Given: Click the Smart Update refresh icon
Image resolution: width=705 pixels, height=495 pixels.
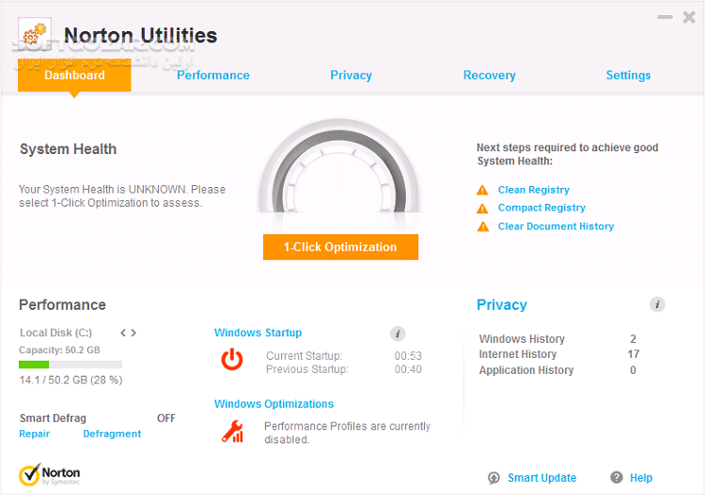Looking at the screenshot, I should point(493,478).
